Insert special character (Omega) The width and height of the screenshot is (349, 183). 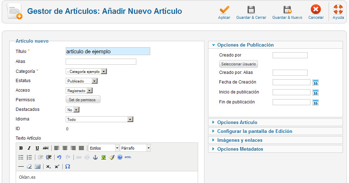pyautogui.click(x=68, y=167)
